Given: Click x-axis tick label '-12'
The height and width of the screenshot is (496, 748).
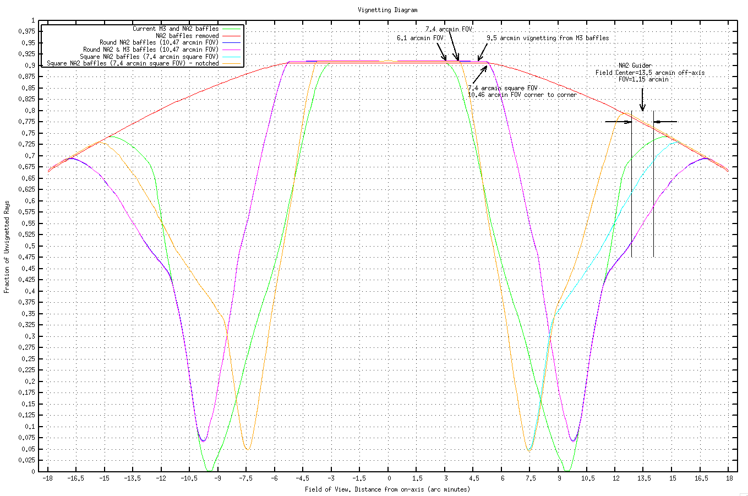Looking at the screenshot, I should click(x=161, y=479).
